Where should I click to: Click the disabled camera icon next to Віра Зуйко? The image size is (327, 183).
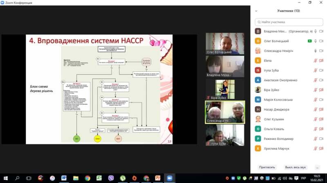[321, 90]
